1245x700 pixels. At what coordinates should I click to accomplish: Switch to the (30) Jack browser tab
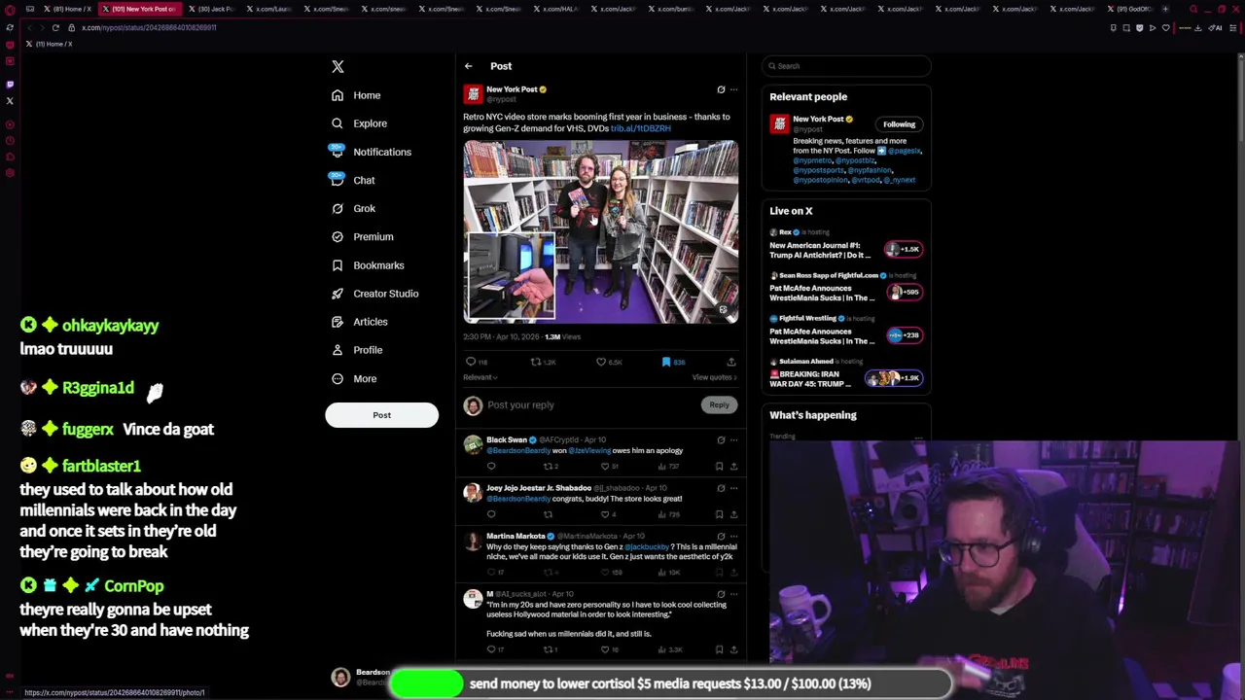point(212,9)
